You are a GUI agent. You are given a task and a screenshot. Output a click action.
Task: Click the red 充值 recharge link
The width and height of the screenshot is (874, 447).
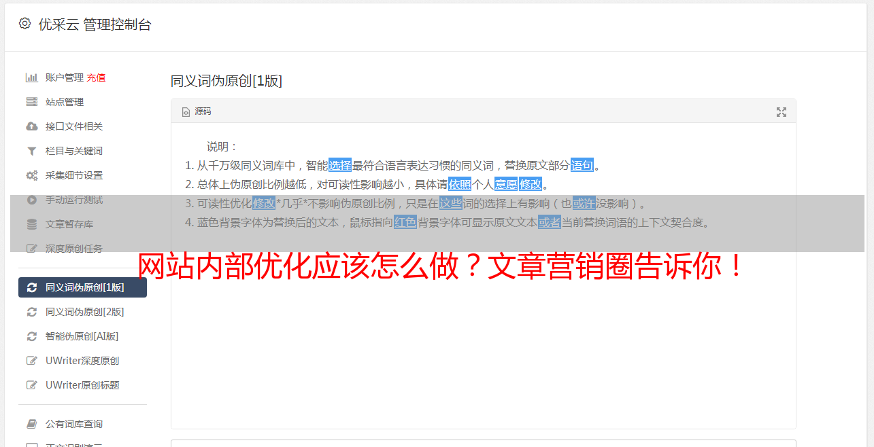pyautogui.click(x=96, y=77)
